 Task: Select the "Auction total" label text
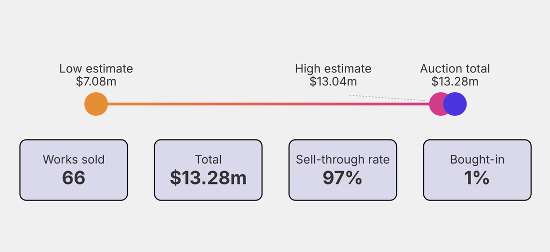point(455,69)
